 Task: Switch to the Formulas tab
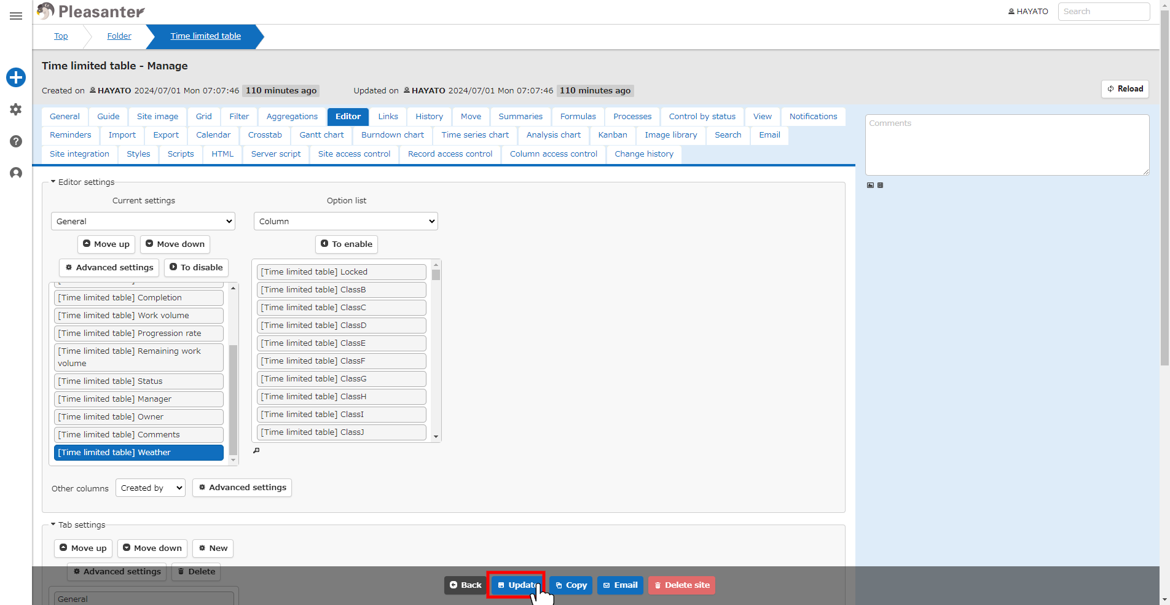(x=578, y=117)
